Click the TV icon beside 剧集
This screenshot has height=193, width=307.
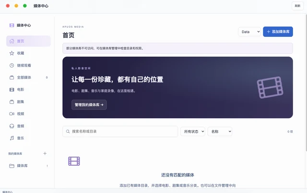coord(12,102)
